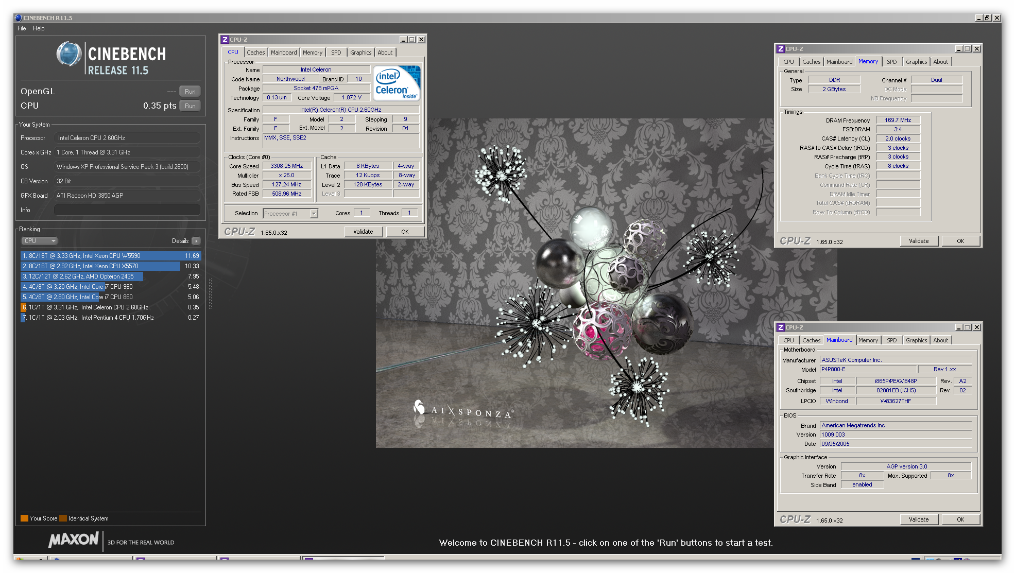Viewport: 1015px width, 573px height.
Task: Open the CPU ranking dropdown
Action: pos(39,241)
